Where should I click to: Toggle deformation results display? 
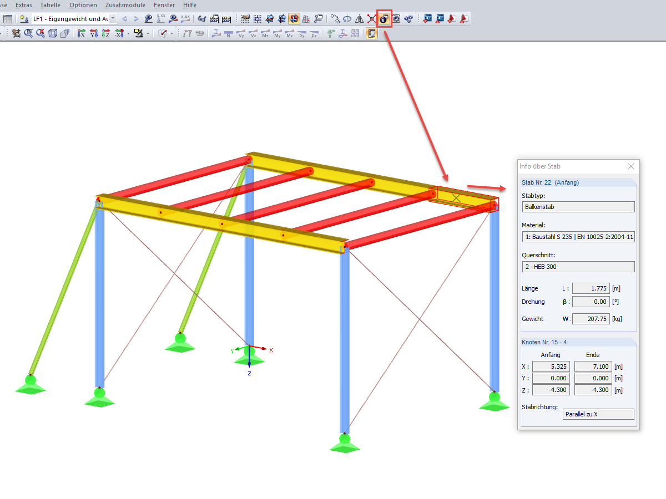(188, 33)
